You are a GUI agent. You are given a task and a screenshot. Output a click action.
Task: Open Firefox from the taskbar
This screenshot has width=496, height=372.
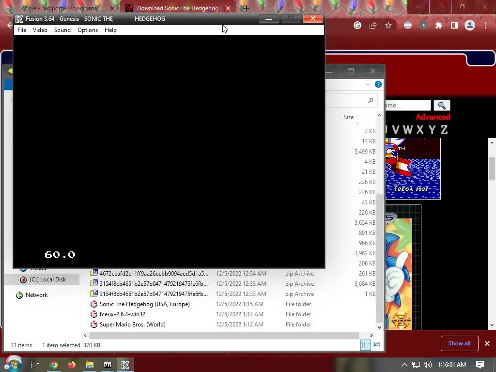[x=72, y=365]
